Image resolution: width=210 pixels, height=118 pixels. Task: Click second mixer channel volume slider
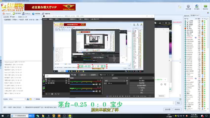(x=82, y=91)
